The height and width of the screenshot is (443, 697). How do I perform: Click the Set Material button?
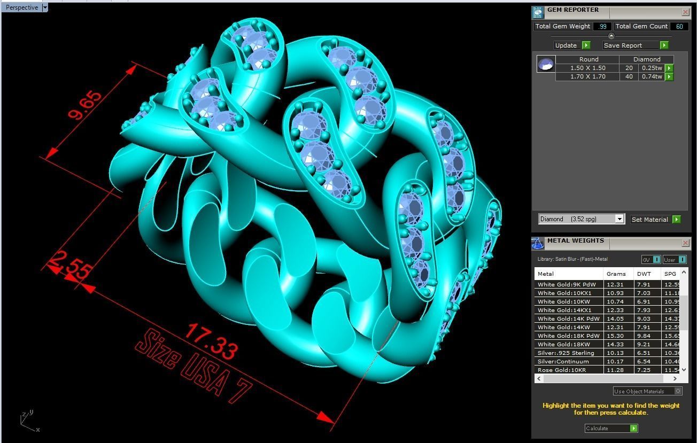[655, 219]
